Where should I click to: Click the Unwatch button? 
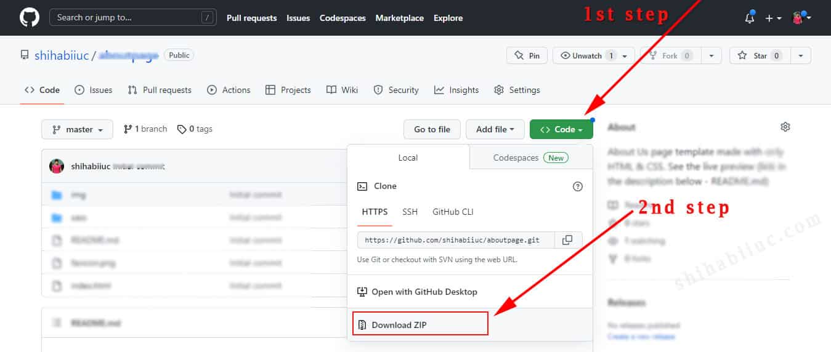[x=594, y=55]
